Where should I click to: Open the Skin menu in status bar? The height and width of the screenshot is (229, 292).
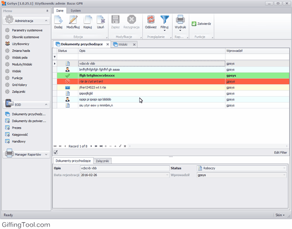[x=280, y=215]
